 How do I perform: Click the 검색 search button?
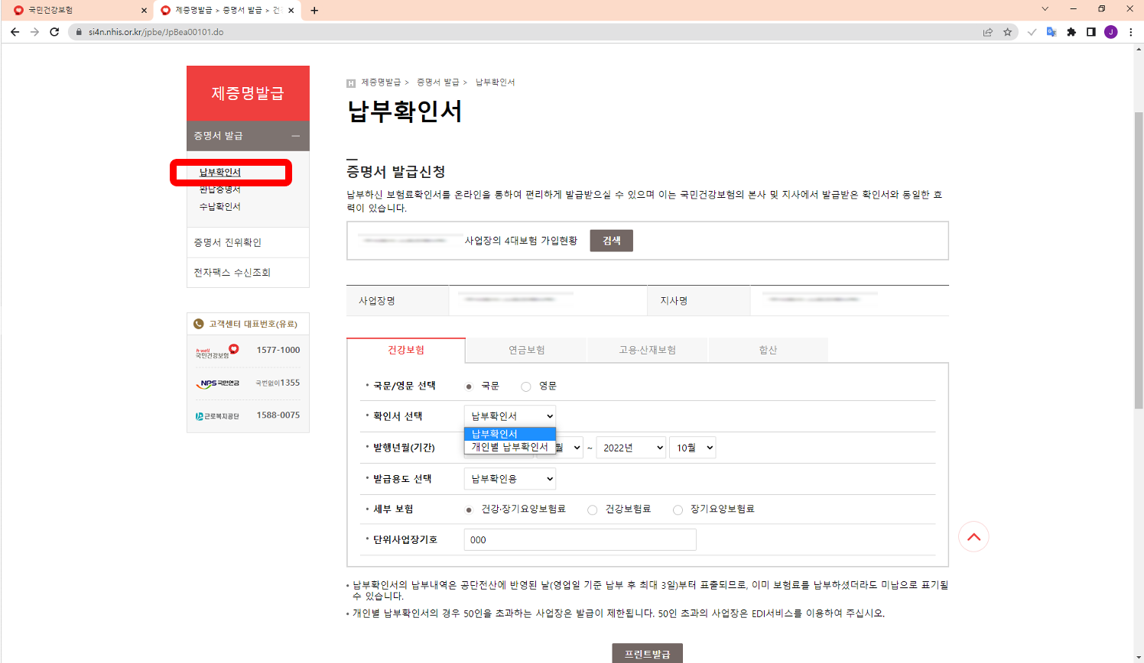[x=611, y=240]
